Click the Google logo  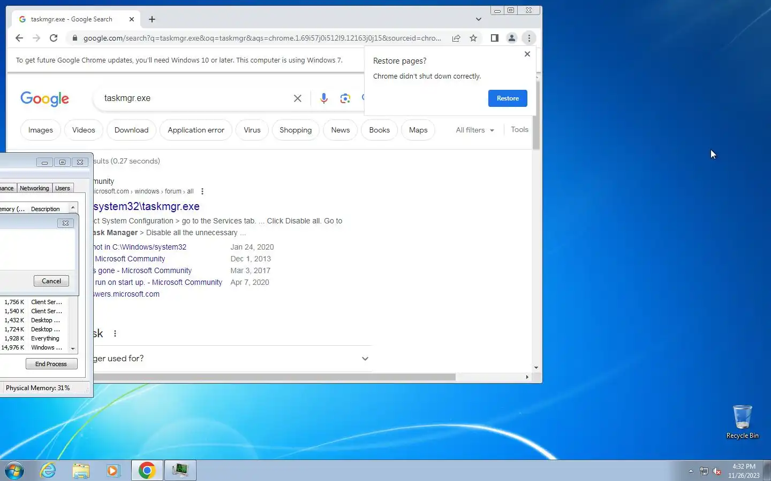[45, 99]
